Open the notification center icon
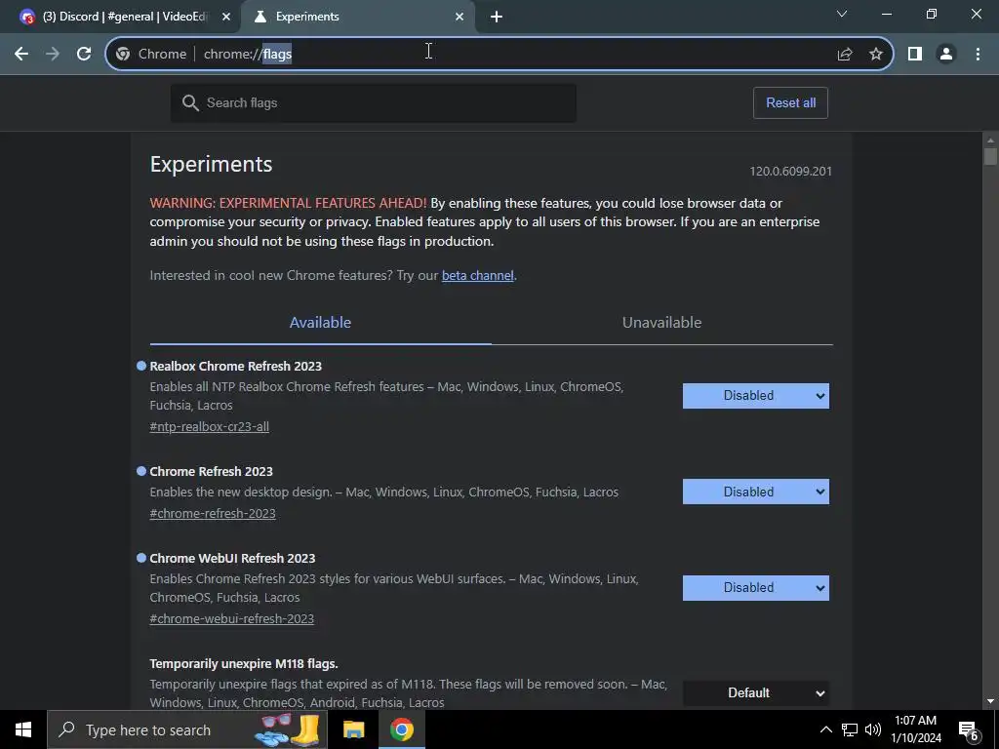This screenshot has height=749, width=999. click(x=969, y=729)
